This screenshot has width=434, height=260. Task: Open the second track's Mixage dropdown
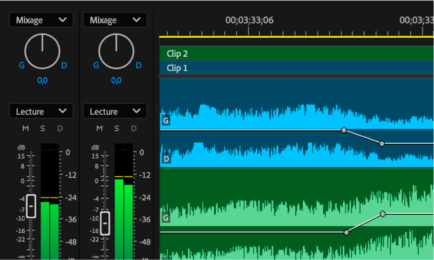click(115, 20)
